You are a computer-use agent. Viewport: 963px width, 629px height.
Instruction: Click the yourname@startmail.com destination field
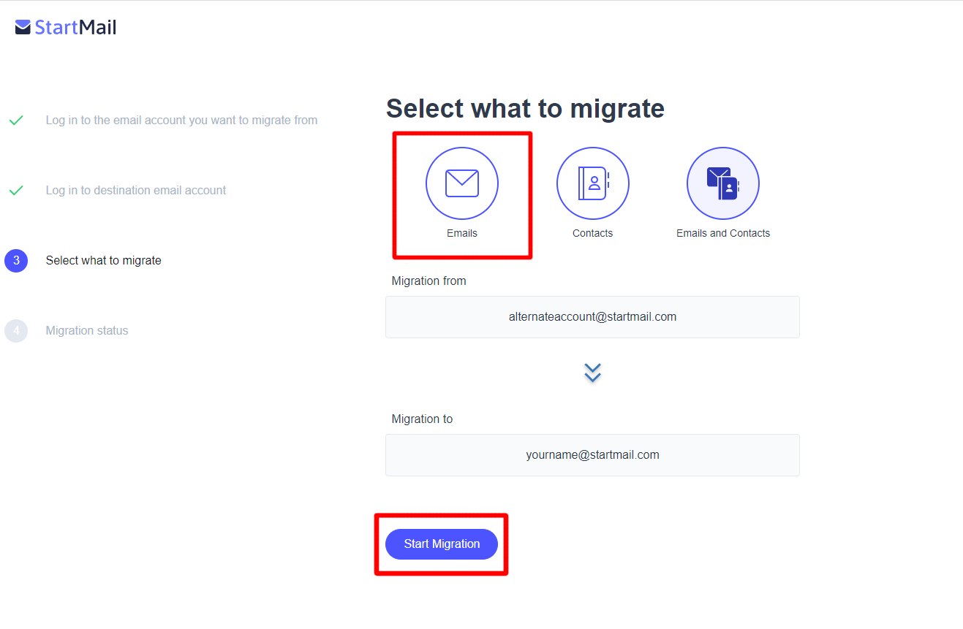pyautogui.click(x=592, y=455)
